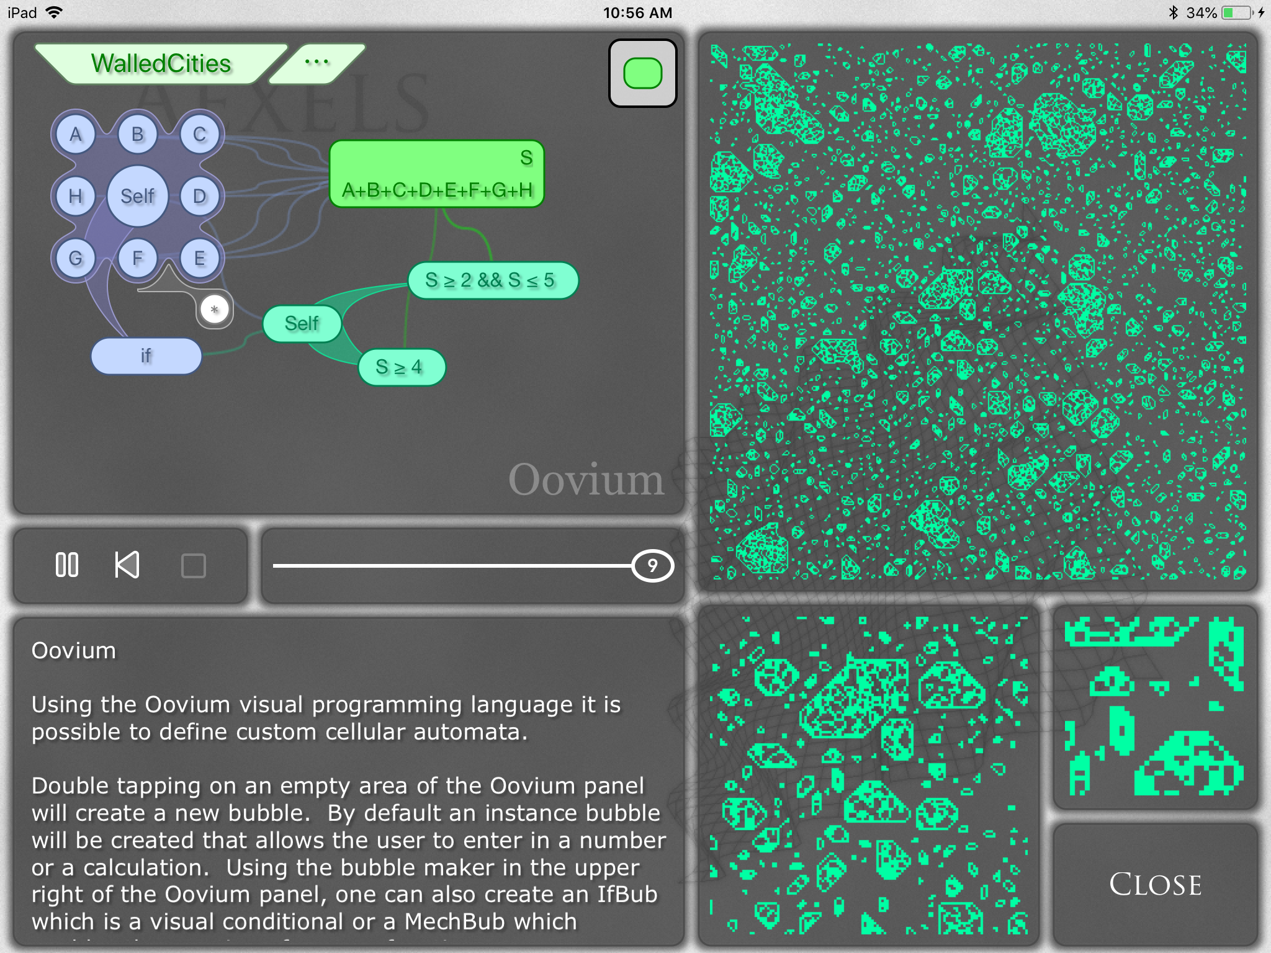The width and height of the screenshot is (1271, 953).
Task: Select neighbor cell bubble G
Action: coord(75,258)
